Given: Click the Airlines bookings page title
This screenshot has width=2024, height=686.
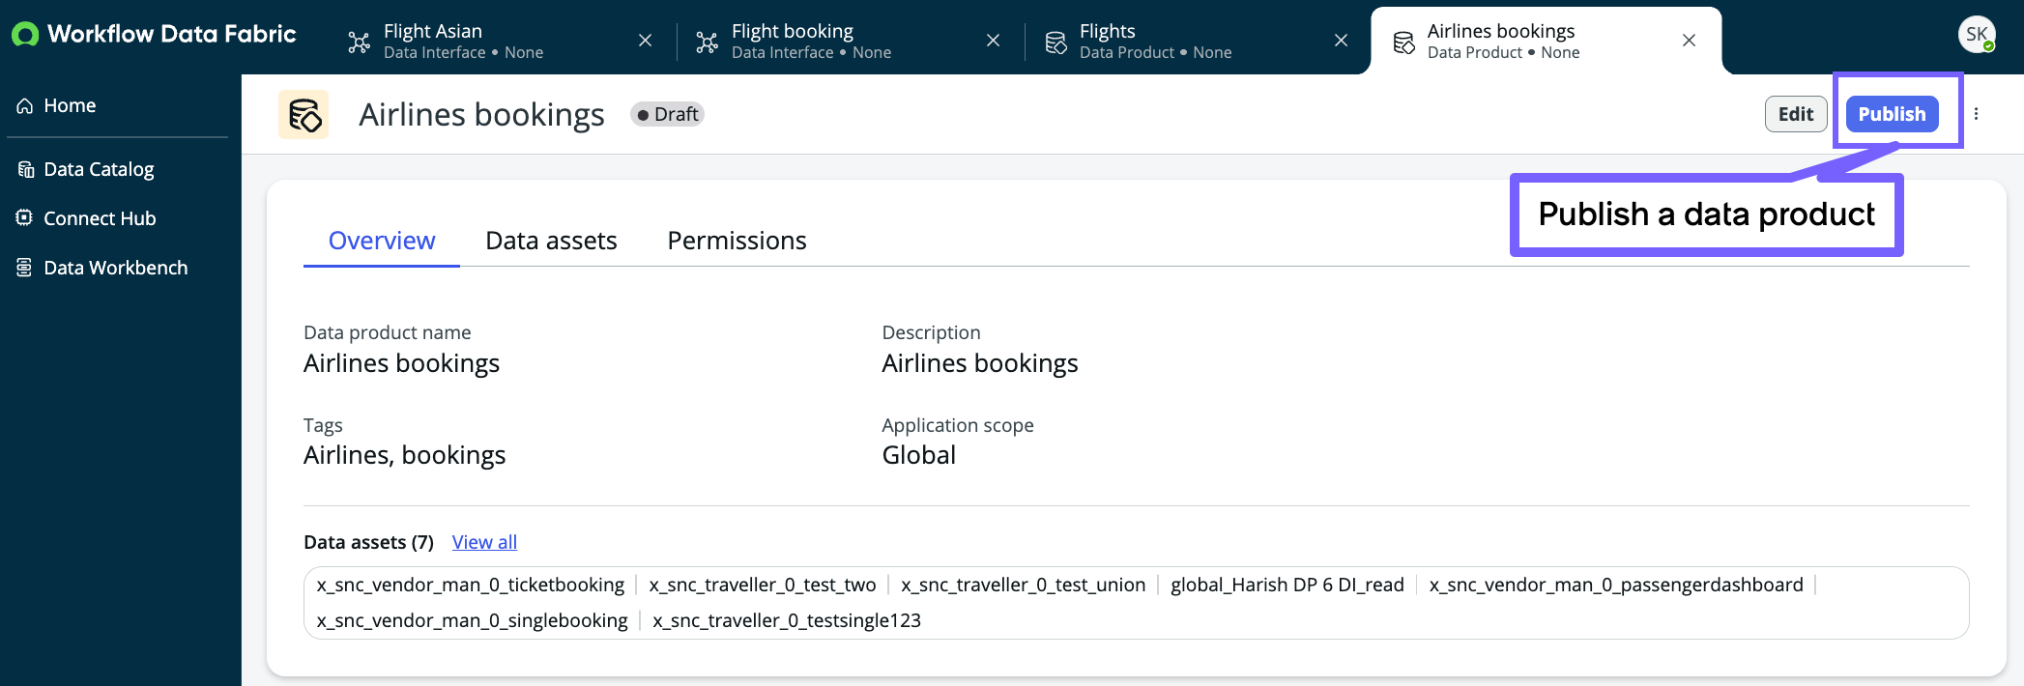Looking at the screenshot, I should pos(481,115).
